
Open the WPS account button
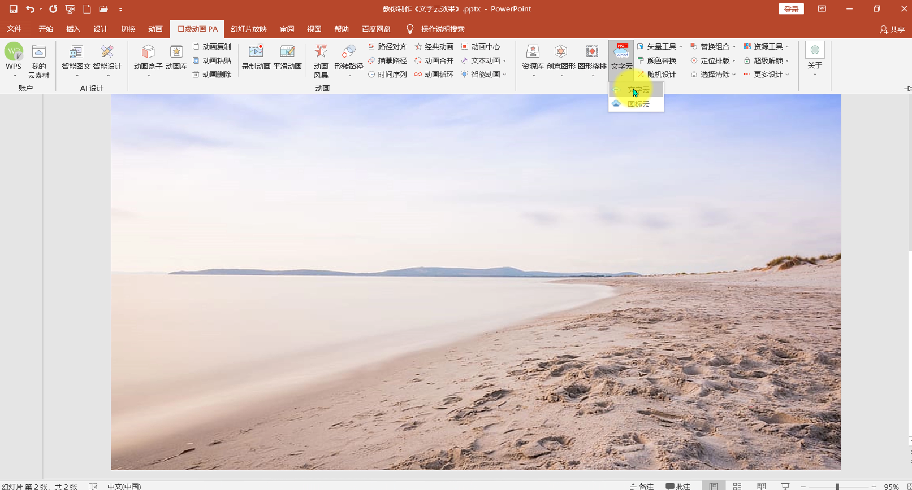coord(14,60)
